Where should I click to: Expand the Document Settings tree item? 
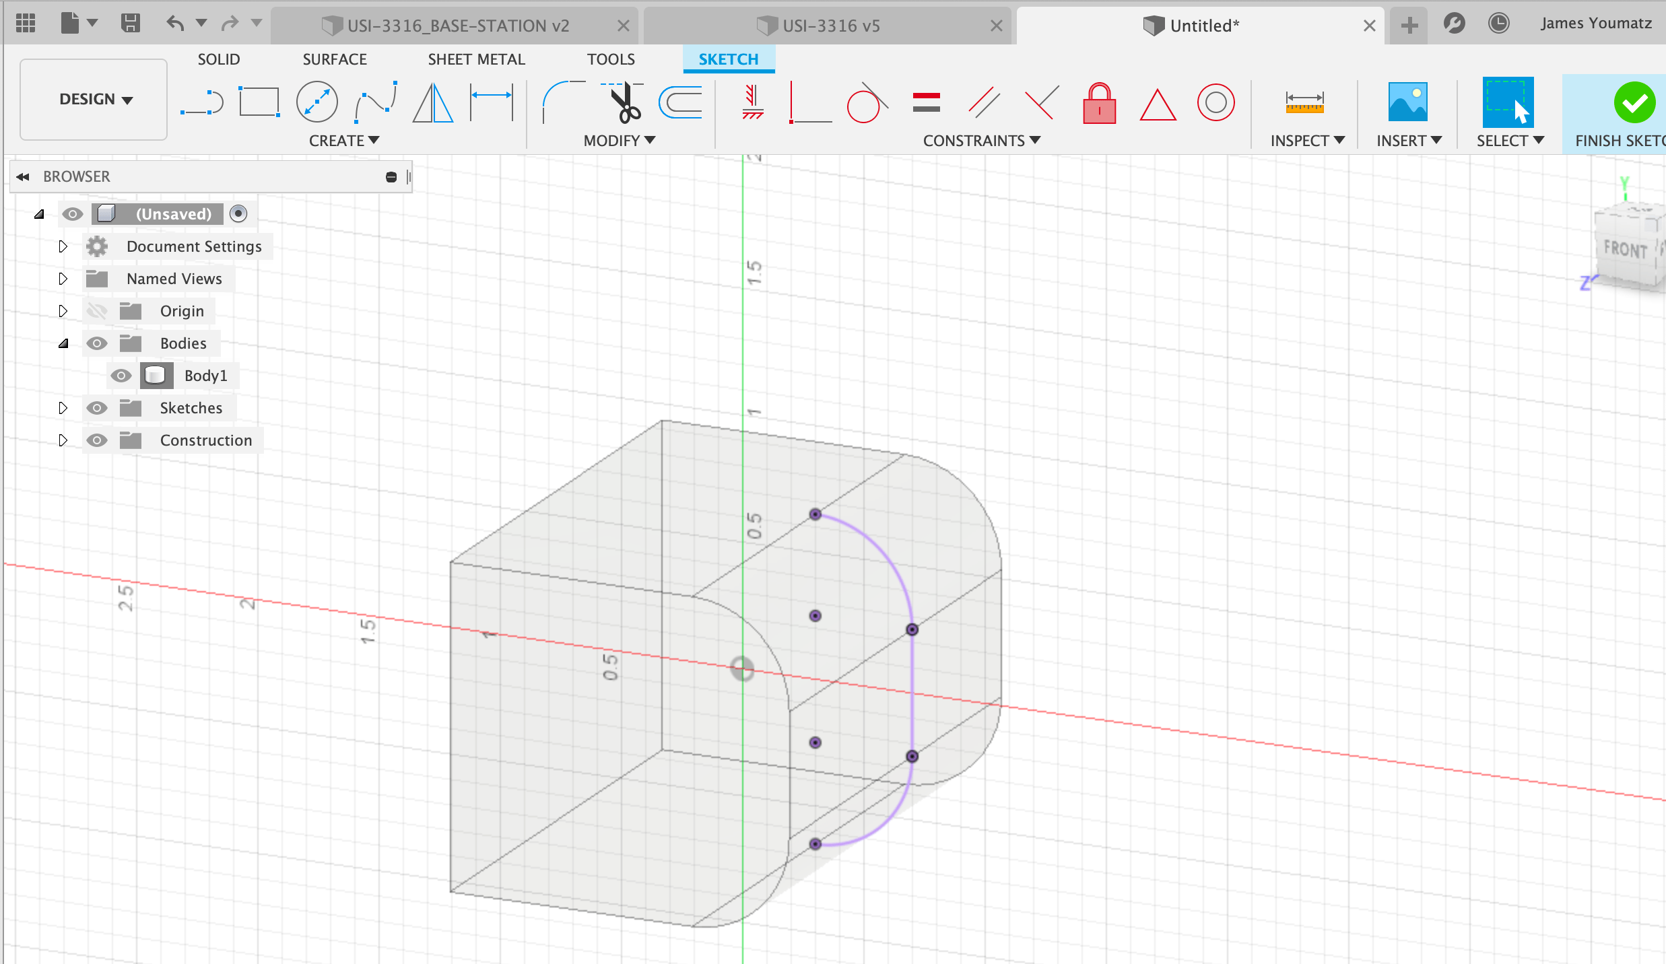point(63,246)
